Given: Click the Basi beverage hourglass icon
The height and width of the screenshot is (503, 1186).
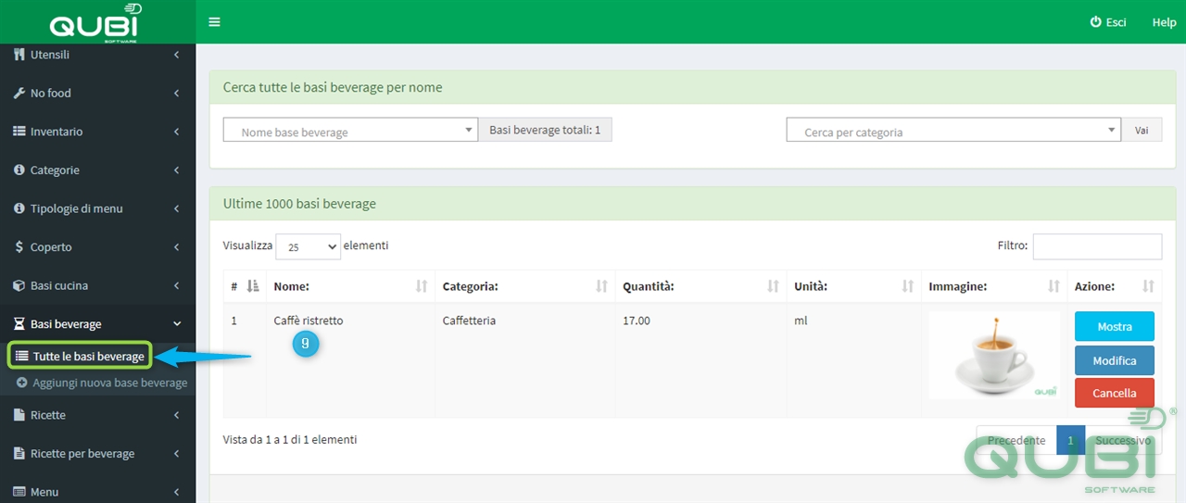Looking at the screenshot, I should [x=19, y=324].
